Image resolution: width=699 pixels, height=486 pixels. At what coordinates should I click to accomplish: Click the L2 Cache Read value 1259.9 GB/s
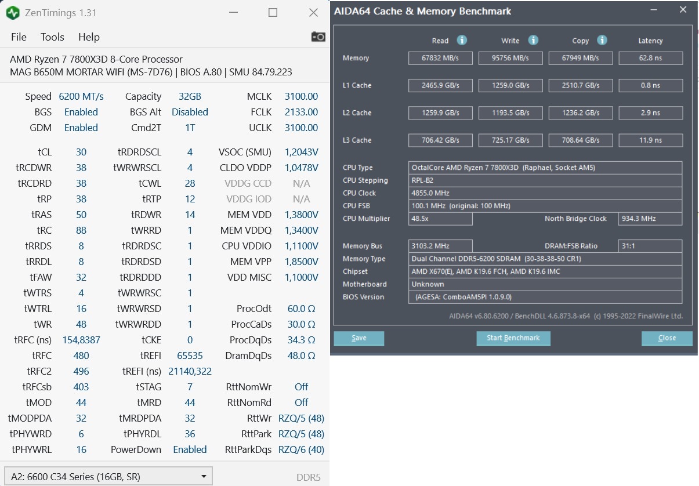coord(440,113)
